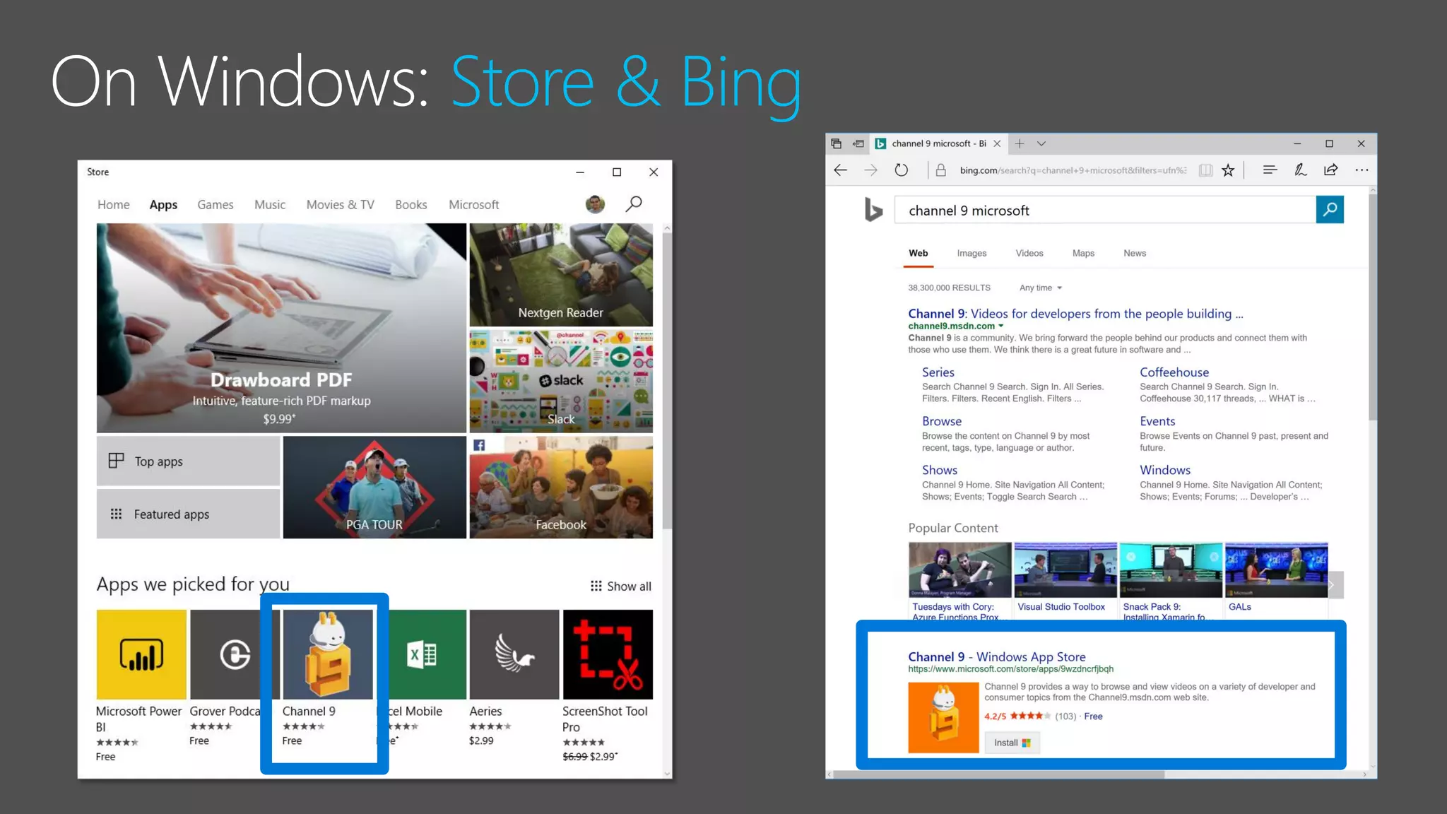
Task: Click Top apps button
Action: click(x=188, y=461)
